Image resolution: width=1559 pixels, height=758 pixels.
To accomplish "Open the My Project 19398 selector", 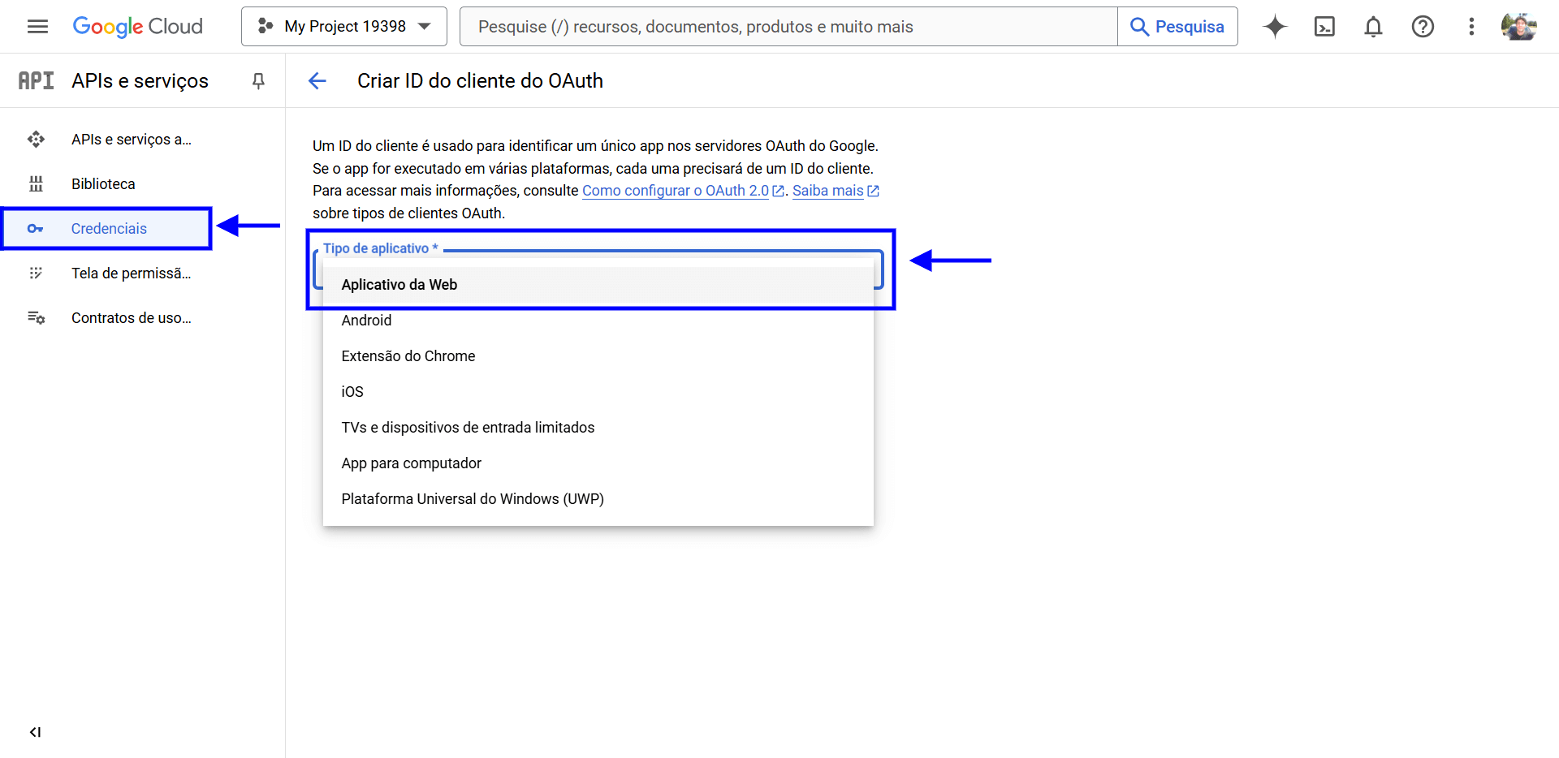I will point(344,27).
